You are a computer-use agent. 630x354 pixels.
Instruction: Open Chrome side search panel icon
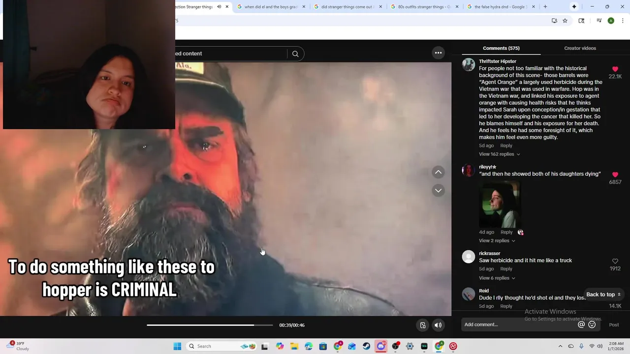click(x=581, y=21)
